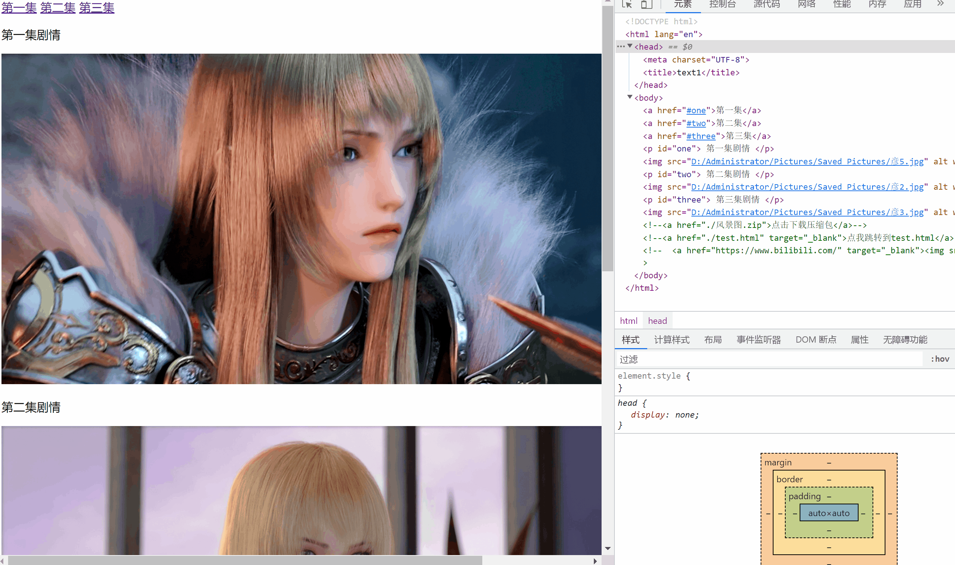Follow the #three href in the DOM tree
955x565 pixels.
tap(701, 136)
